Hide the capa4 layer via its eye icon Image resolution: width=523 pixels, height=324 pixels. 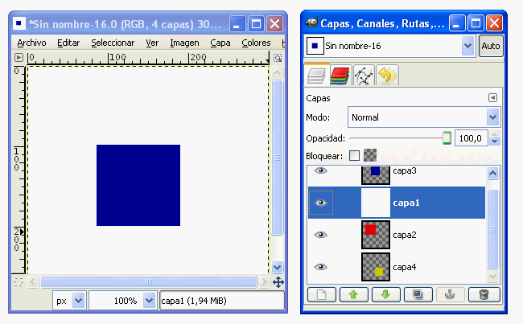(x=320, y=267)
